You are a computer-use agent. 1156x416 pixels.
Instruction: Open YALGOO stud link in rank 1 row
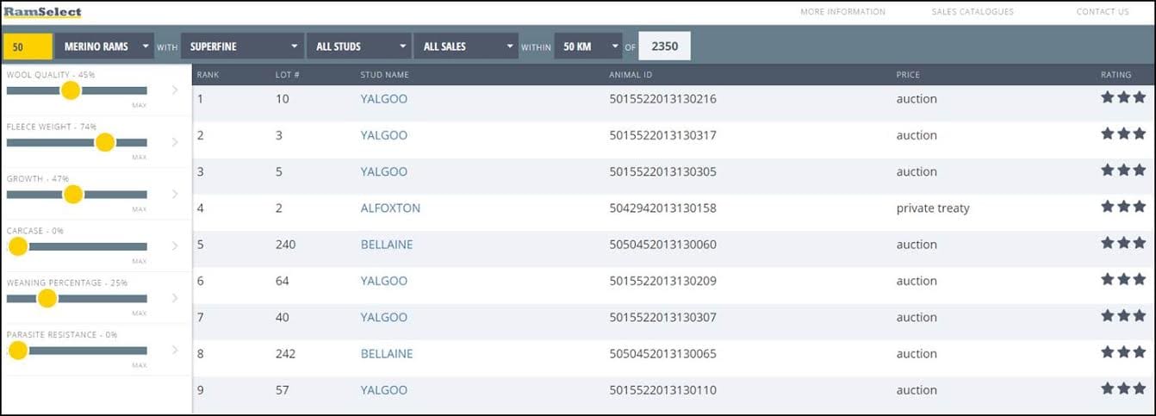(x=384, y=99)
